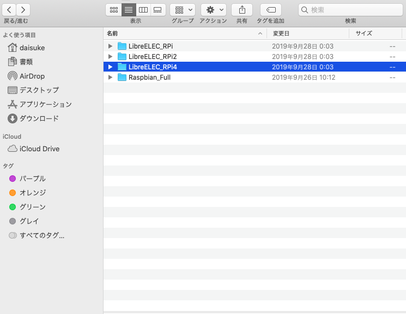Click the Raspbian_Full file name
Screen dimensions: 406x314
[x=149, y=78]
